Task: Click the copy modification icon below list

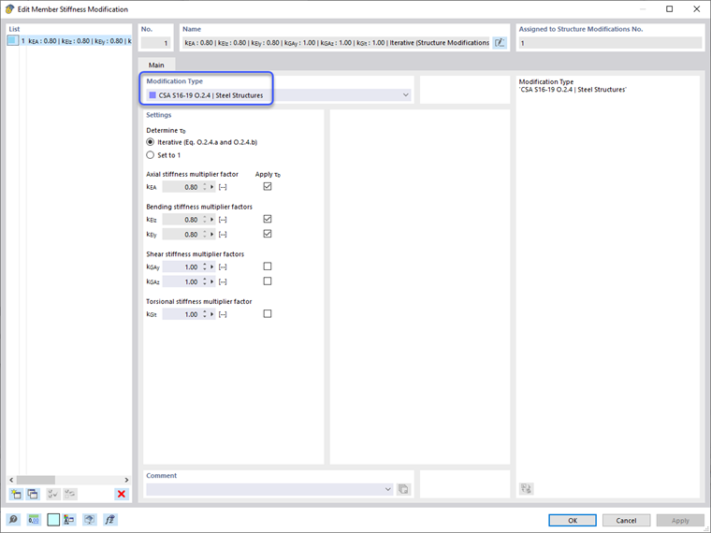Action: click(x=33, y=494)
